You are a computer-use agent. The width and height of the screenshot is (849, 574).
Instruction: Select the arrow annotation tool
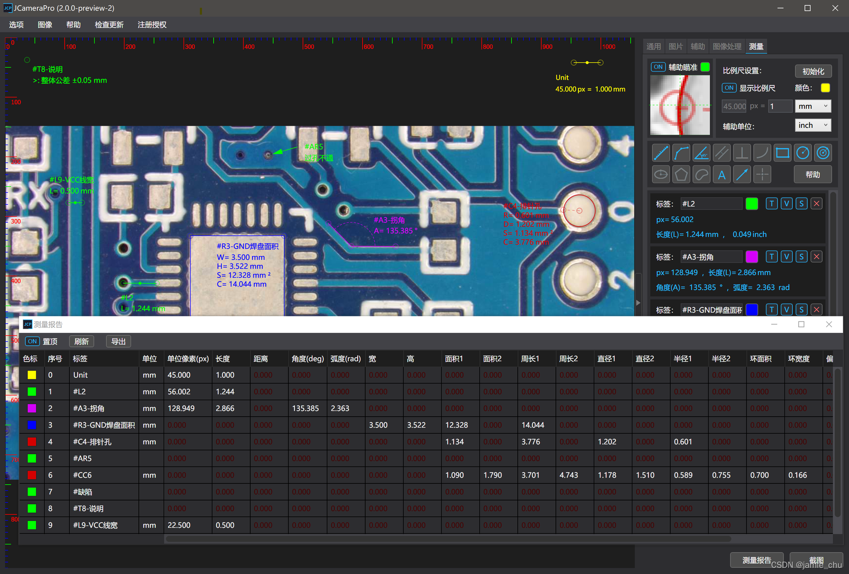(x=742, y=175)
